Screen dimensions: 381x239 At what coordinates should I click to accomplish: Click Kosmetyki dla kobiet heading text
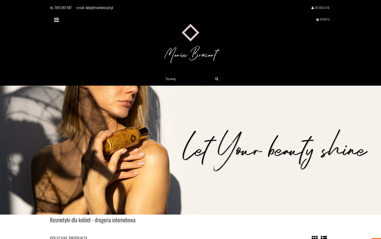click(92, 220)
